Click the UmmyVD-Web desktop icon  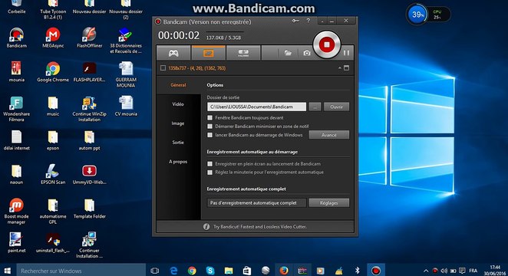pyautogui.click(x=90, y=174)
